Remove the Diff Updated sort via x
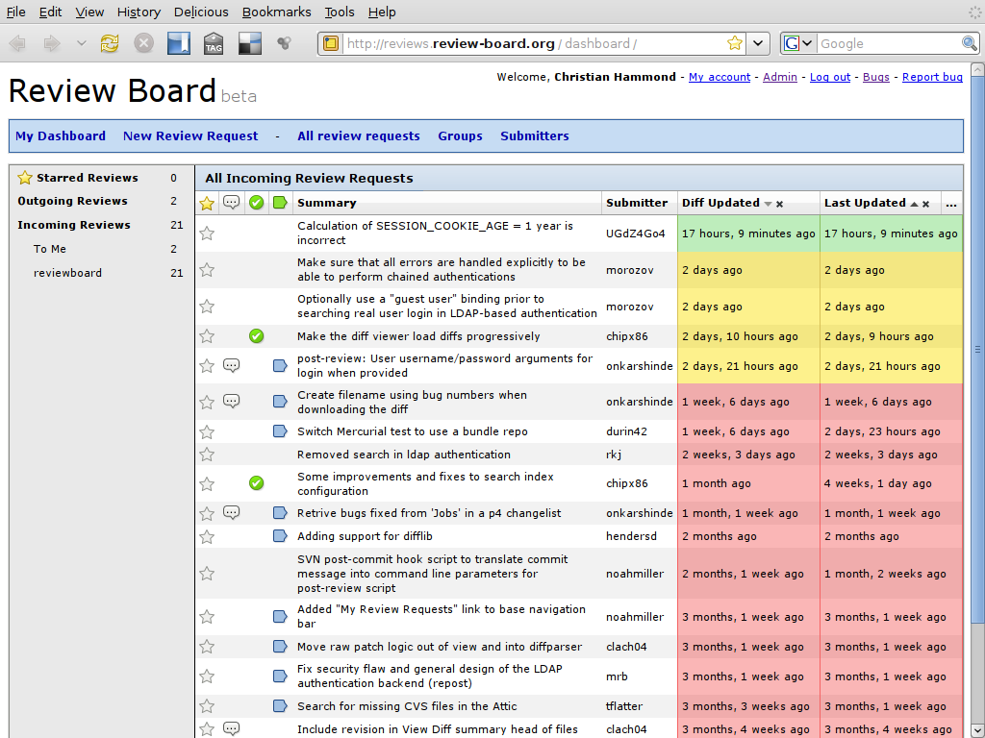Screen dimensions: 985x738 780,204
